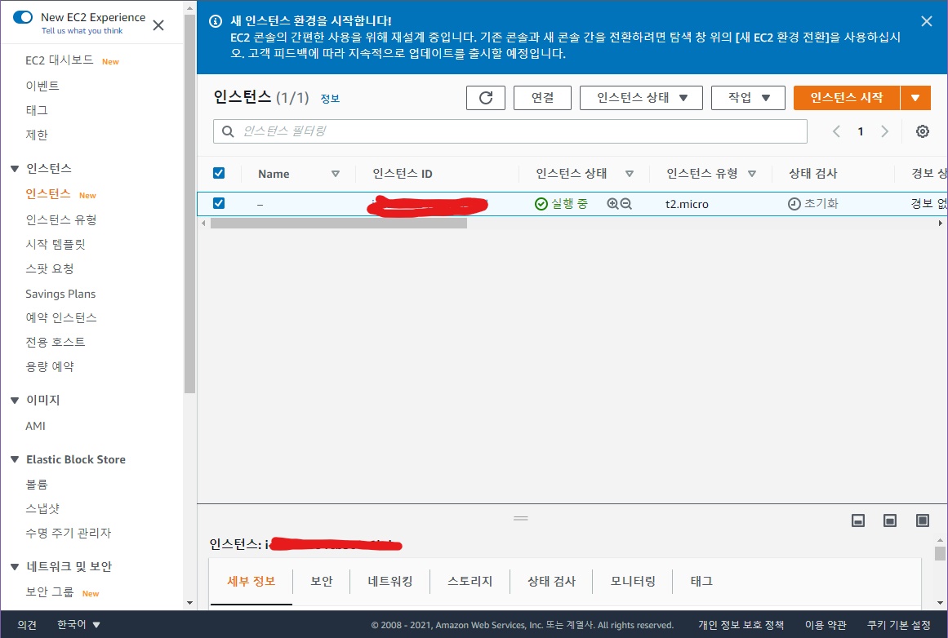The height and width of the screenshot is (638, 948).
Task: Open 스팟 요청 in sidebar
Action: click(50, 269)
